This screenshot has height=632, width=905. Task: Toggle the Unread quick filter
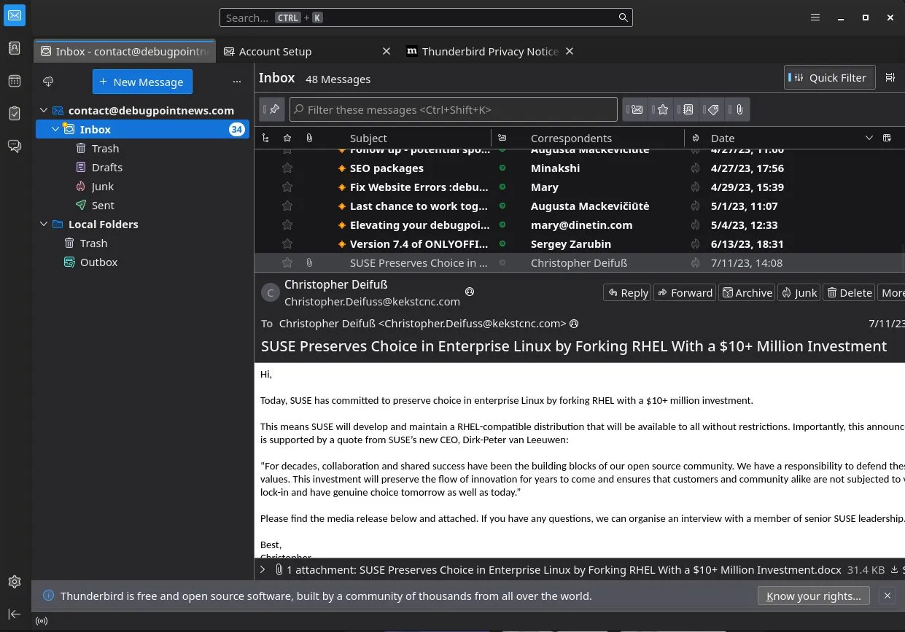[637, 109]
